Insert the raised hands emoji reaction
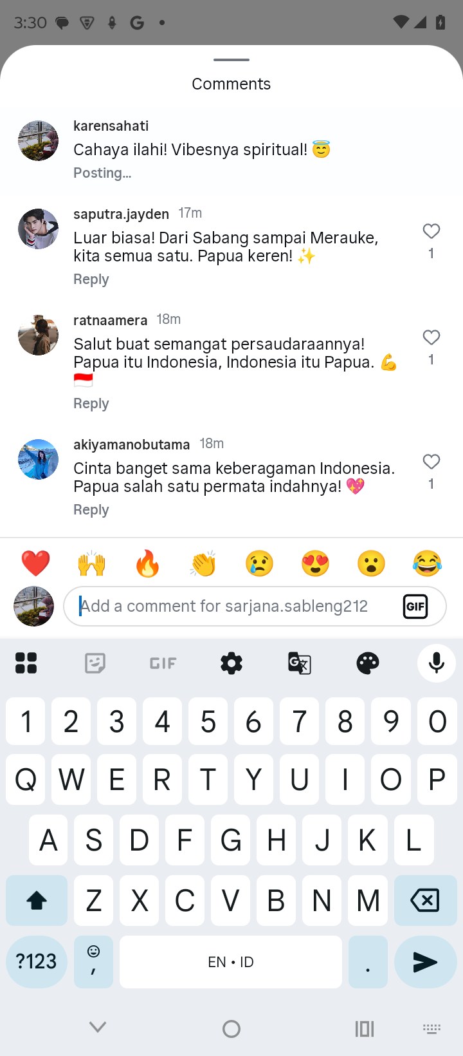This screenshot has height=1056, width=463. 91,563
